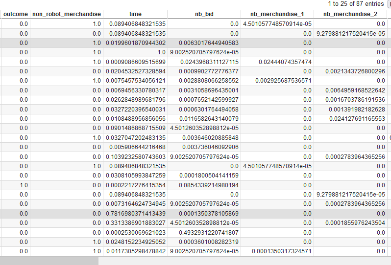
Task: Select the outcome cell showing 1.0
Action: click(x=23, y=185)
